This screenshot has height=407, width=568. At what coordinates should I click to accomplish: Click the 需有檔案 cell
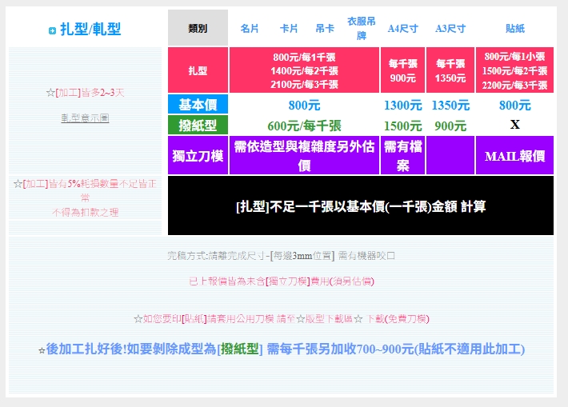[x=403, y=155]
